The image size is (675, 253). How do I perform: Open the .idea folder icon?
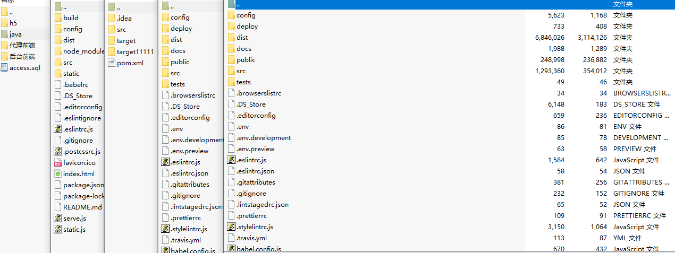click(112, 19)
